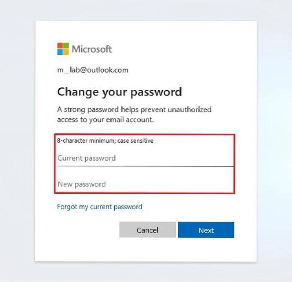
Task: Click the yellow square of Microsoft logo
Action: pyautogui.click(x=66, y=52)
